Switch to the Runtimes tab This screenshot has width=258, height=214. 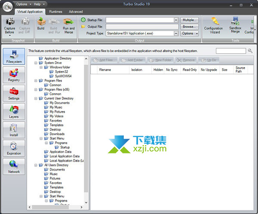pos(55,12)
